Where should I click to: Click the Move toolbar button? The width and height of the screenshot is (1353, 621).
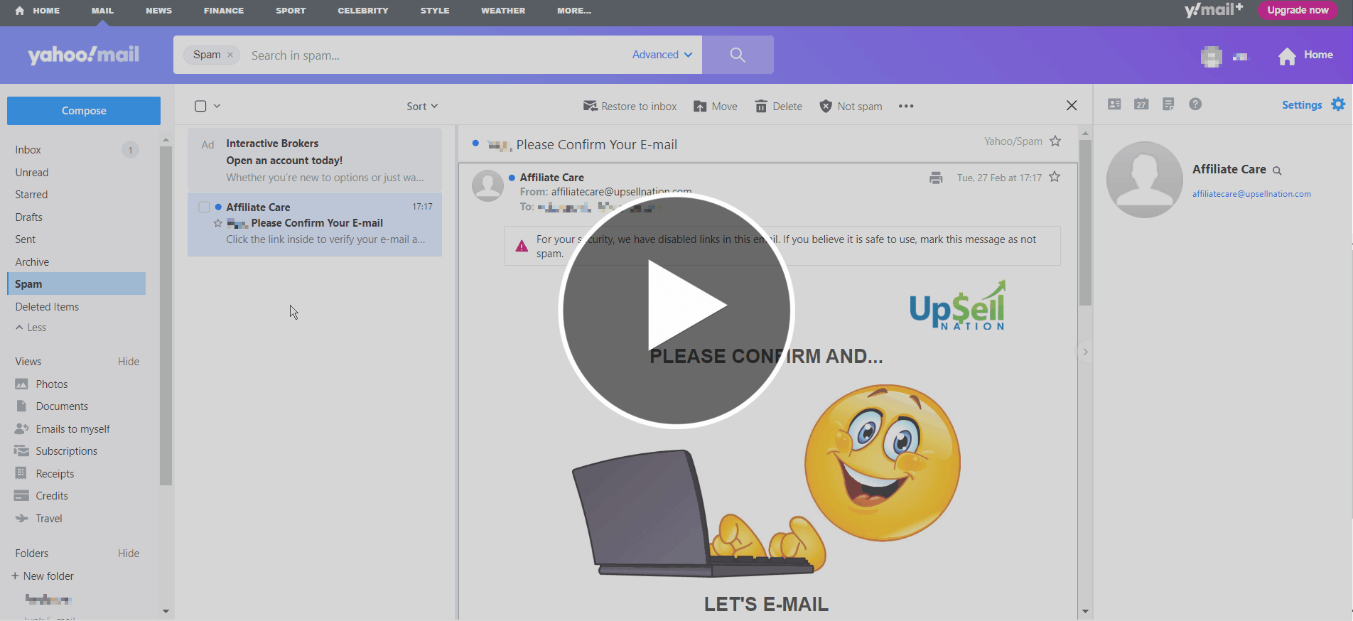[x=716, y=107]
